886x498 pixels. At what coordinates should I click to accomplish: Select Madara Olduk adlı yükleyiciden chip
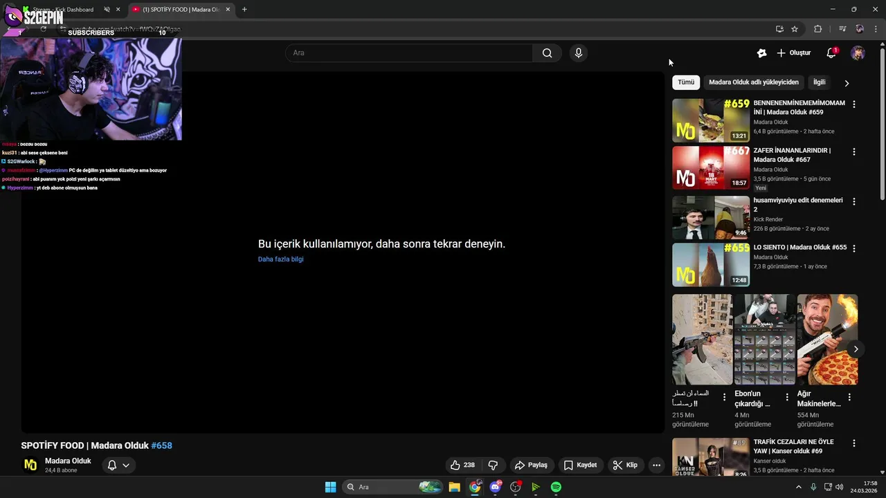coord(754,82)
